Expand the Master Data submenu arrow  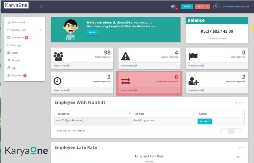click(x=40, y=30)
